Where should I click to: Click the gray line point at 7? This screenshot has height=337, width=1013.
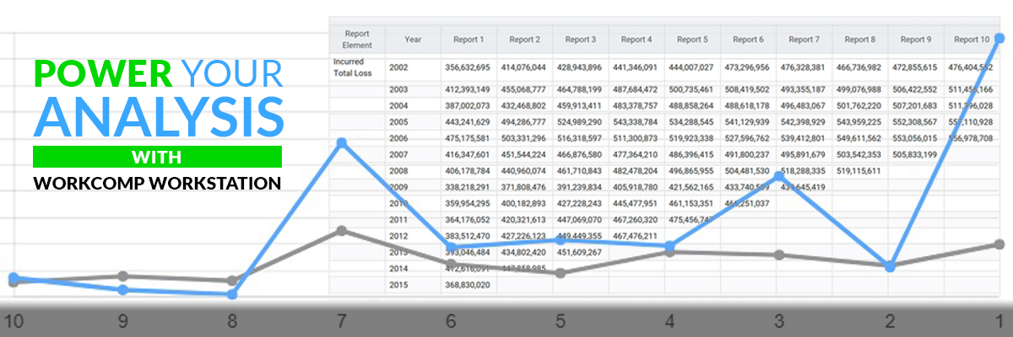coord(341,230)
